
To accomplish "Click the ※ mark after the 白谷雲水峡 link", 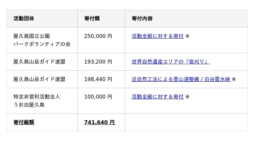I will 234,79.
